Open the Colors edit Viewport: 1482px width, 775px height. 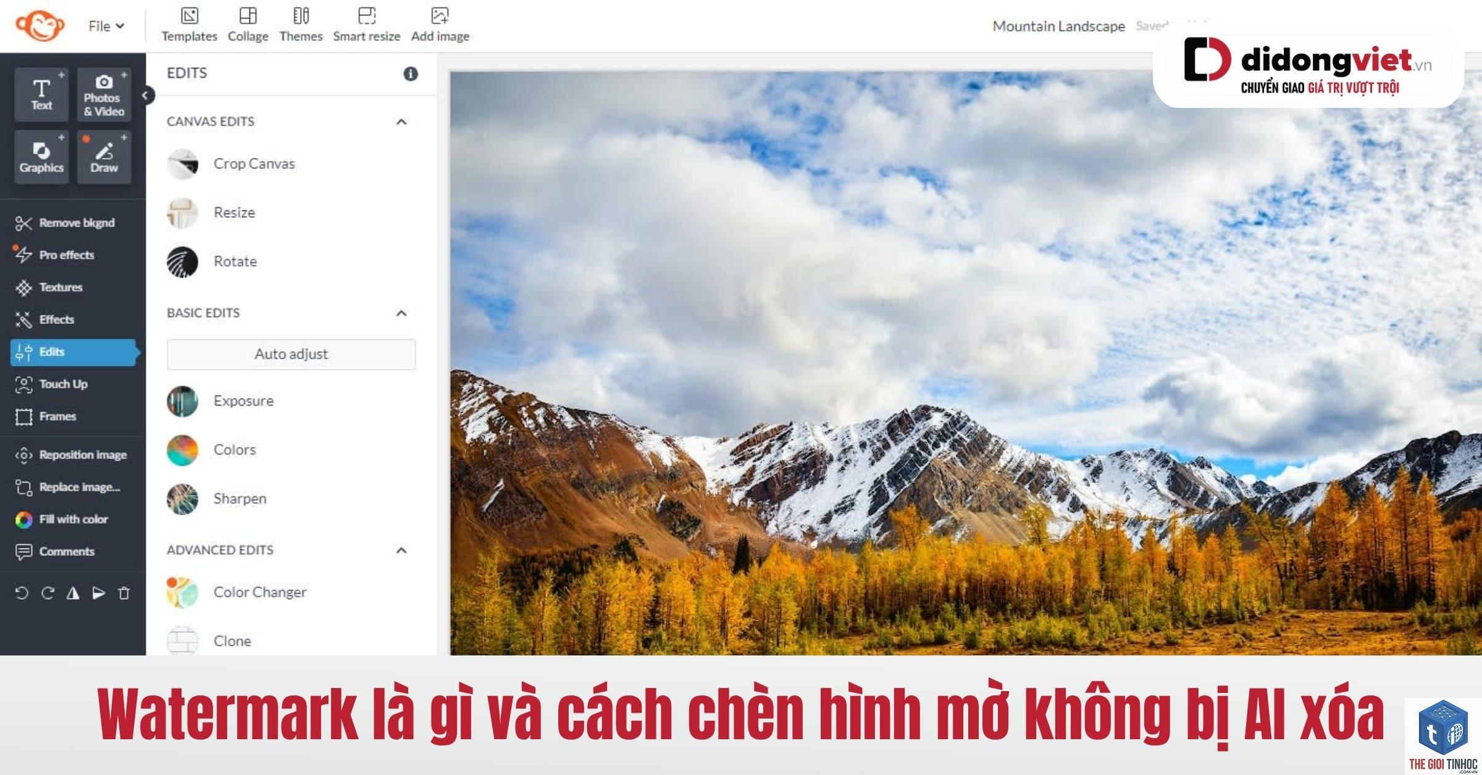pos(211,450)
